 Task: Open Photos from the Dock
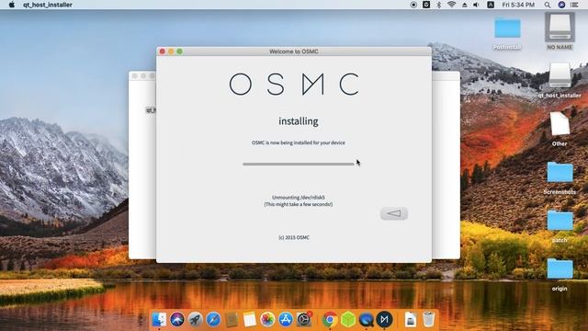pyautogui.click(x=267, y=319)
